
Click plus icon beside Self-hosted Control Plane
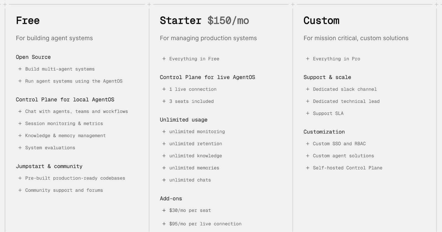coord(307,168)
